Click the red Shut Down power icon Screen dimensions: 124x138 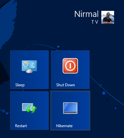pyautogui.click(x=70, y=66)
